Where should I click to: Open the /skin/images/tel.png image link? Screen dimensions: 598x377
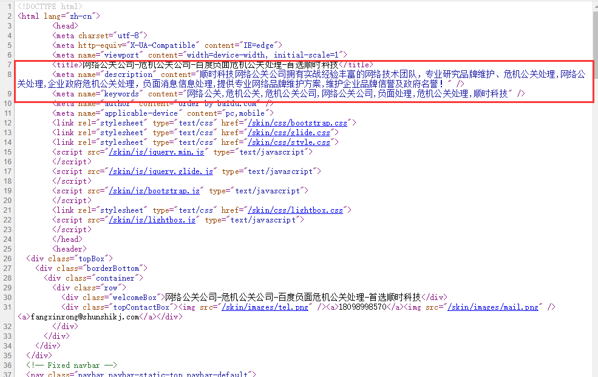(265, 307)
